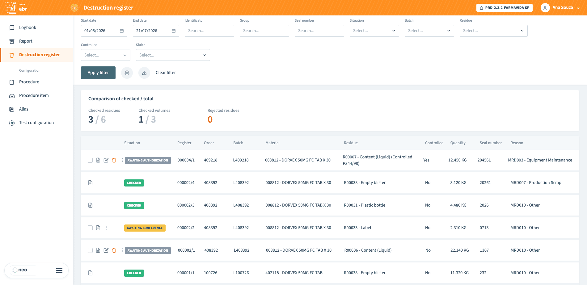
Task: Open Alias in the sidebar
Action: (36, 109)
